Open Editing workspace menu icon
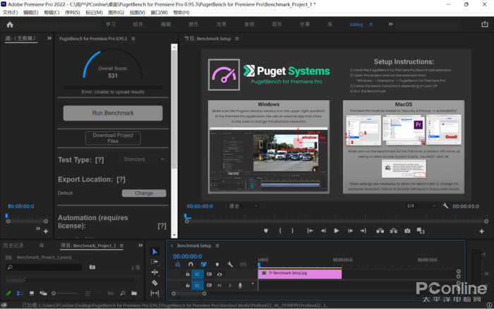Image resolution: width=494 pixels, height=309 pixels. point(370,24)
